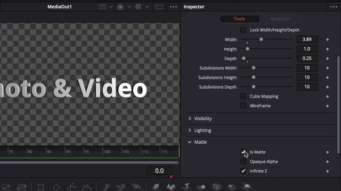Click the Subdivisions Depth slider handle
The height and width of the screenshot is (191, 341).
[254, 86]
